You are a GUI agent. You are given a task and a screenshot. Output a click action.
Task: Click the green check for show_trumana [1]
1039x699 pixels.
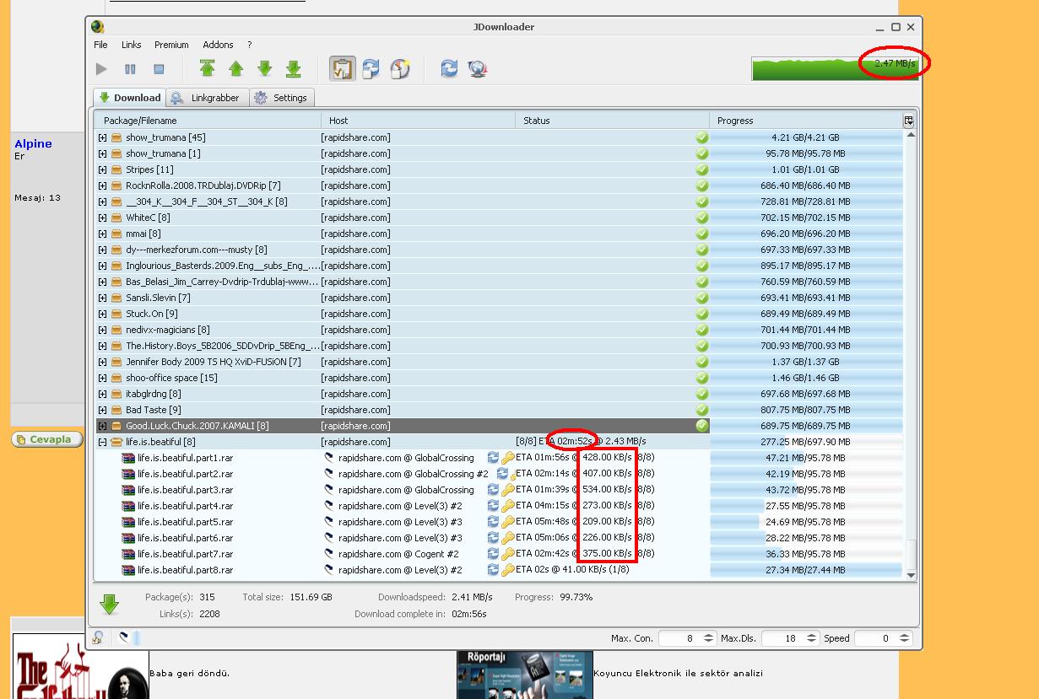coord(701,153)
